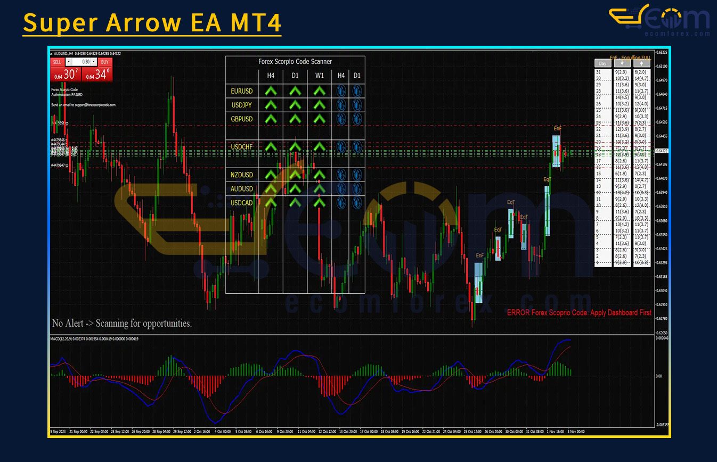This screenshot has height=462, width=717.
Task: Click the EURUSD W1 green up arrow
Action: click(x=319, y=91)
